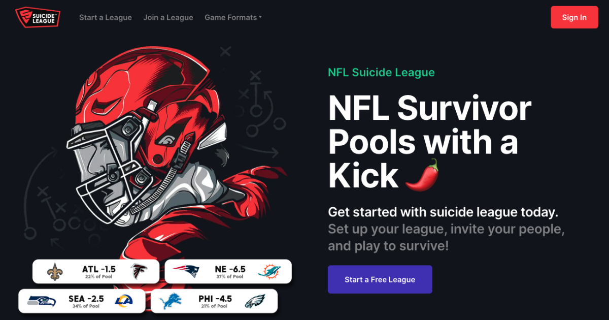Click the Seattle Seahawks logo

click(x=40, y=301)
